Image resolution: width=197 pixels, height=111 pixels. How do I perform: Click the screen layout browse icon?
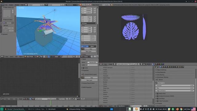tap(26, 5)
